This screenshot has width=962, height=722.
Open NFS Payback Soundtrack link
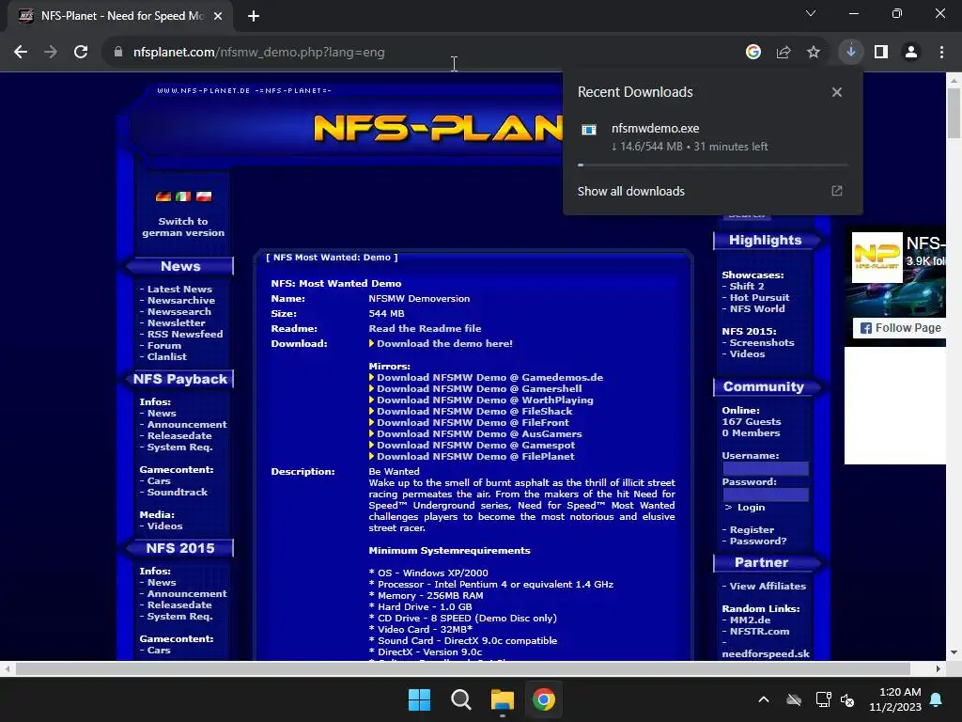click(178, 492)
